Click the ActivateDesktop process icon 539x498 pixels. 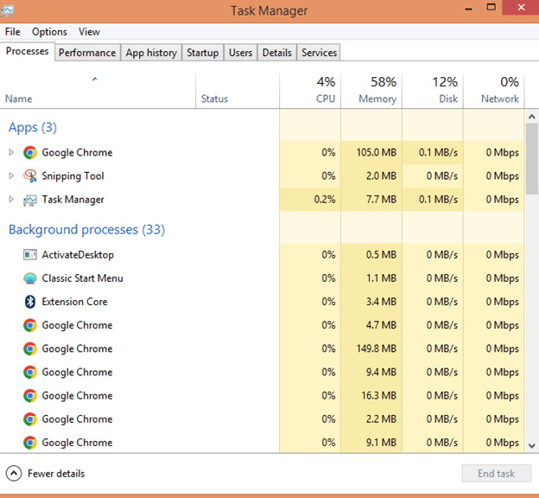(x=30, y=255)
